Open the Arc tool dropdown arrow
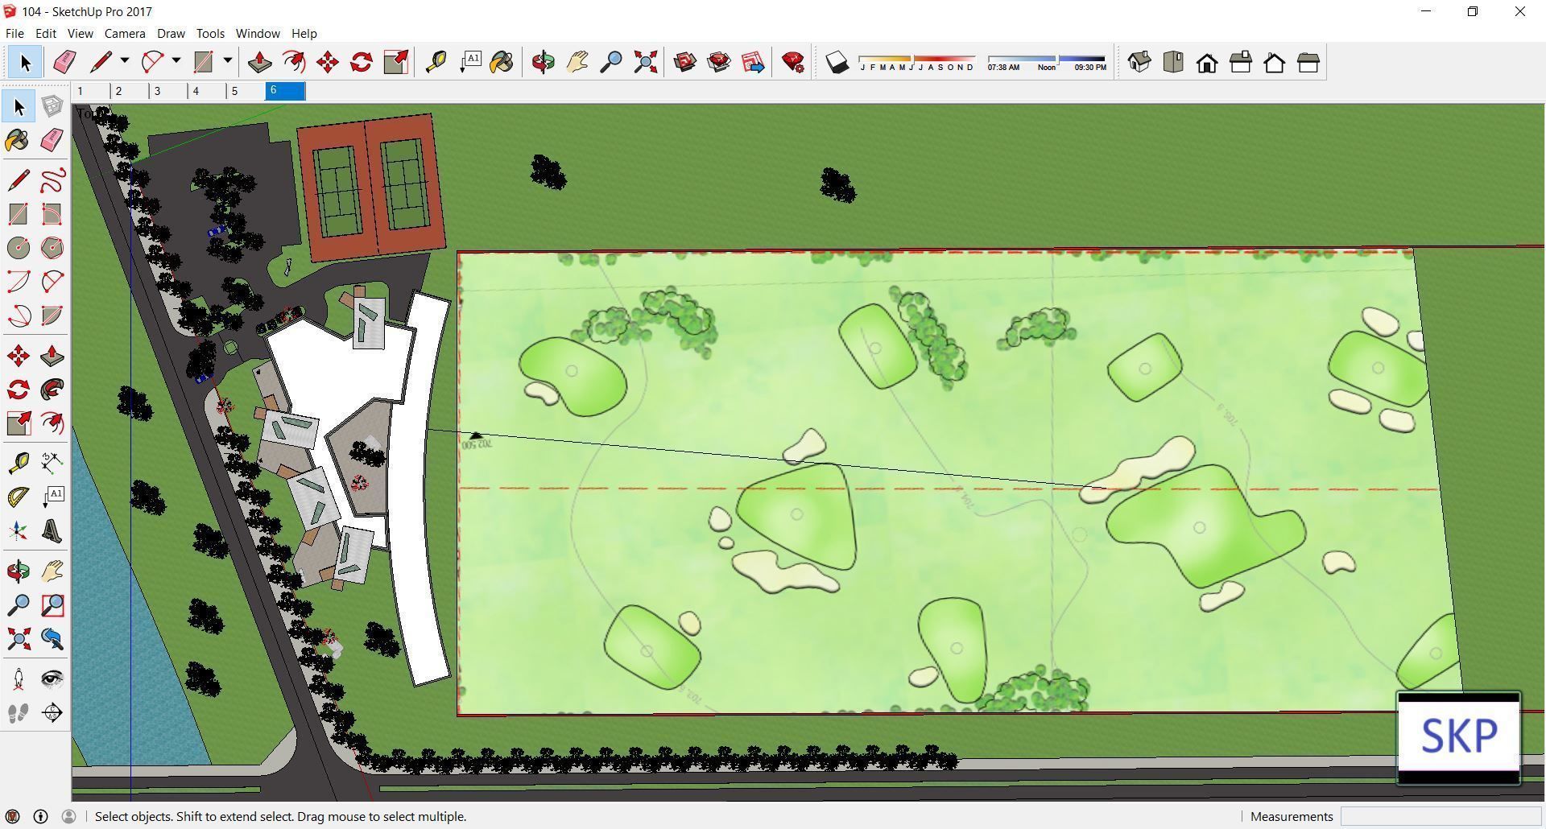Viewport: 1546px width, 829px height. coord(176,61)
